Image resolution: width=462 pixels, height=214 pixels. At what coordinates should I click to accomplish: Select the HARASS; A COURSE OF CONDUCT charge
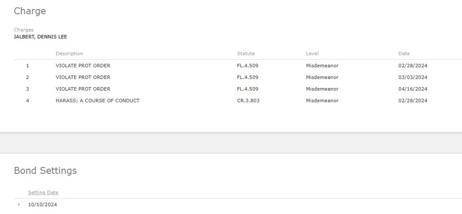click(97, 101)
